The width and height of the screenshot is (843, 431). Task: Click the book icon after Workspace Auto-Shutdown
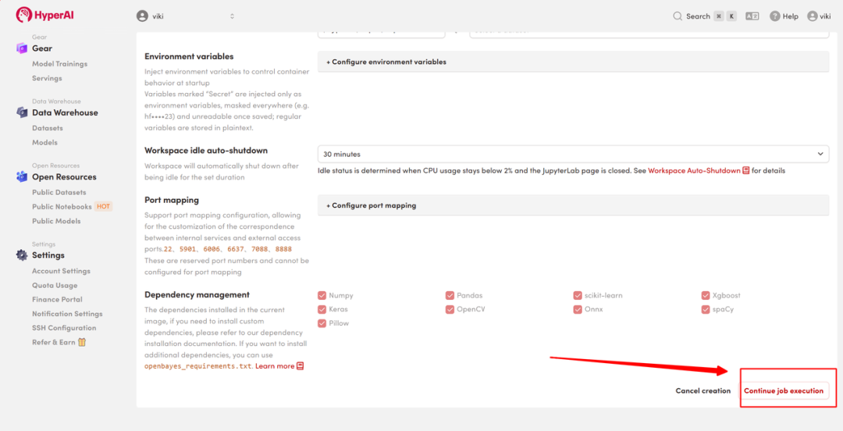pyautogui.click(x=745, y=170)
